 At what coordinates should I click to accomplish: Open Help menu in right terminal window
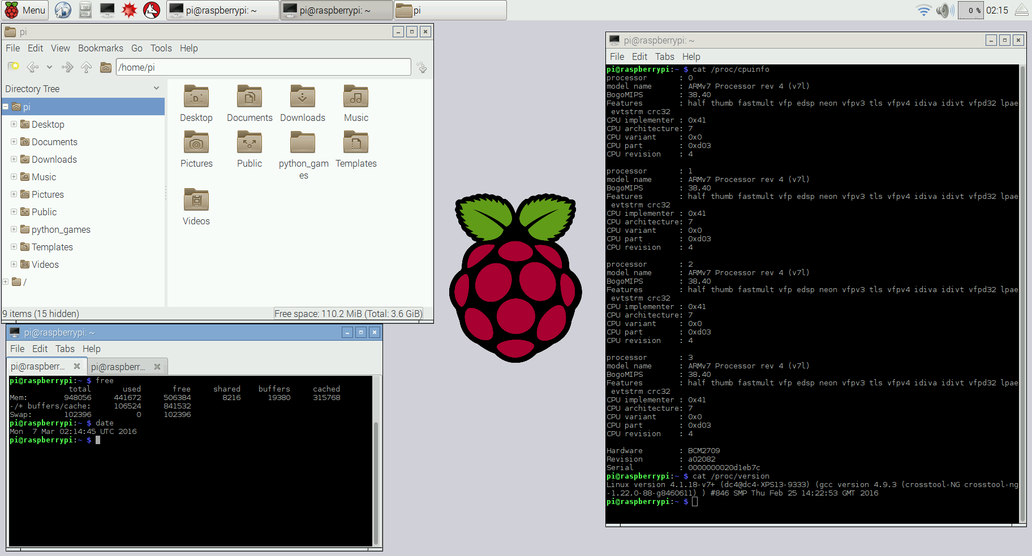[x=691, y=57]
